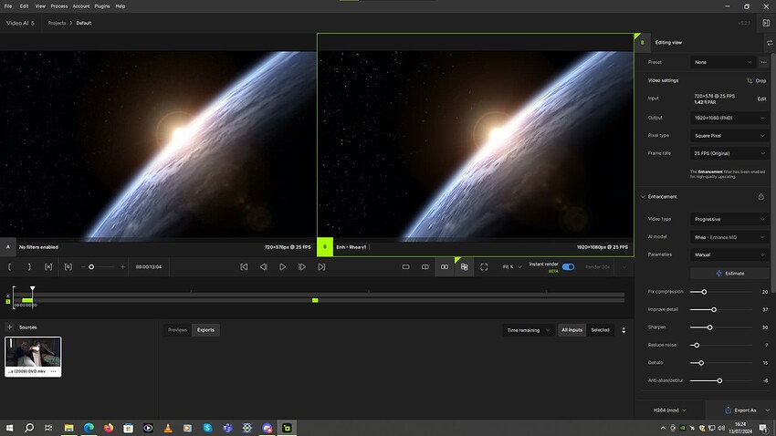Open VLC media player from the taskbar
This screenshot has width=776, height=436.
(x=167, y=428)
